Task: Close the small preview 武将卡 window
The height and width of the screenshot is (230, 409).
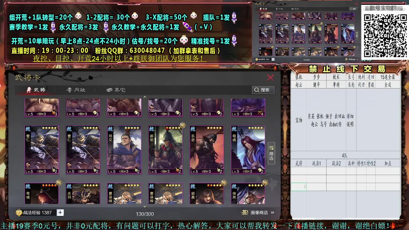Action: tap(356, 4)
